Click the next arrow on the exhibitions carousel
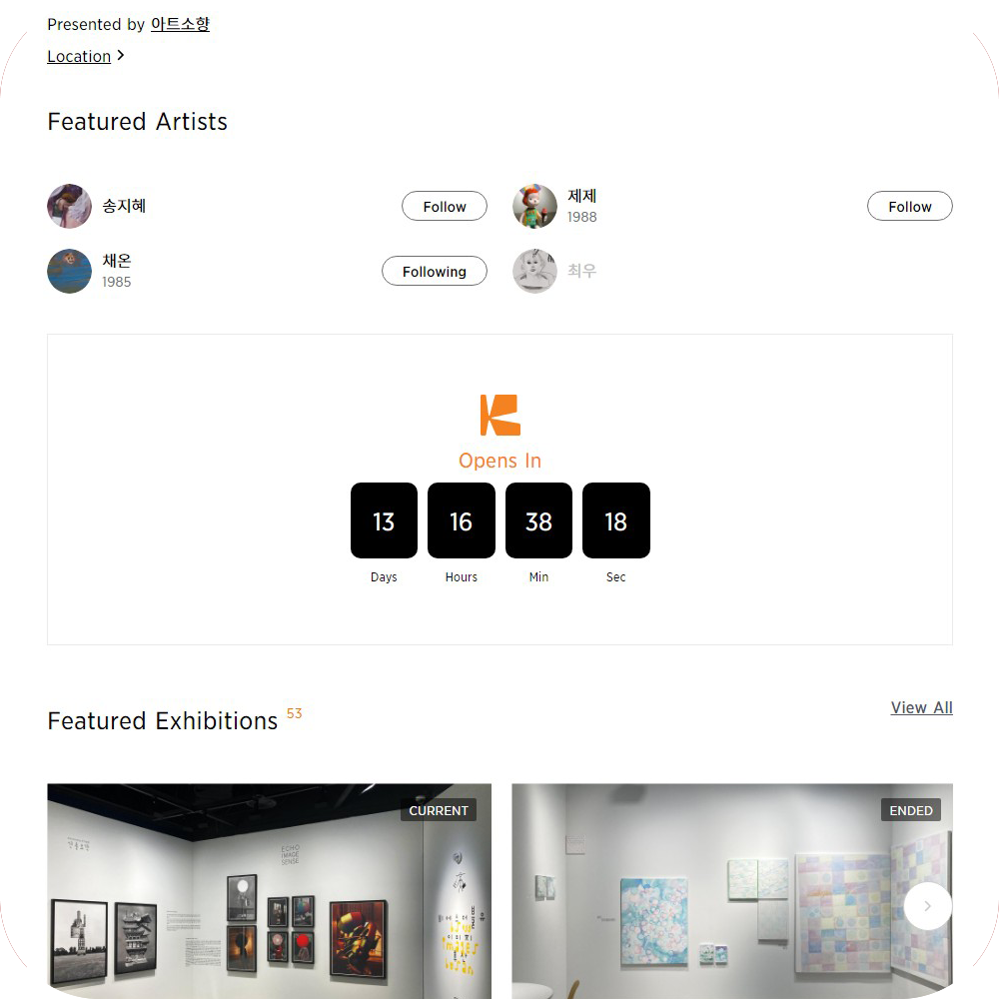 tap(928, 905)
